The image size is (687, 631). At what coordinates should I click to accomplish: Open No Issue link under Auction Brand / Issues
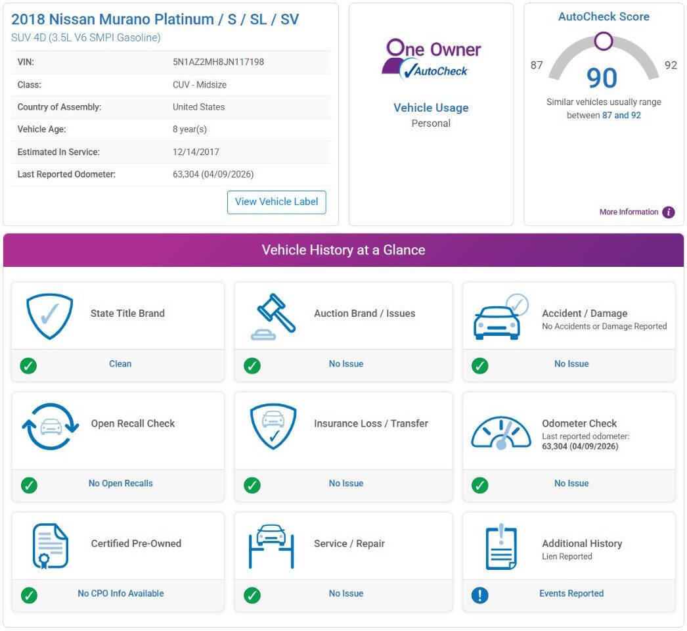346,363
